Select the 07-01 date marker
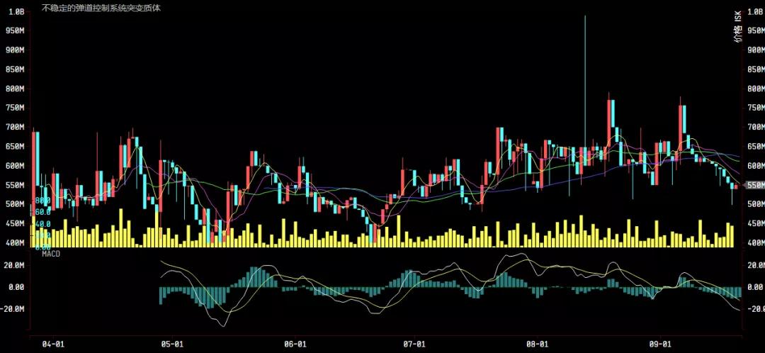Image resolution: width=765 pixels, height=353 pixels. pyautogui.click(x=414, y=344)
